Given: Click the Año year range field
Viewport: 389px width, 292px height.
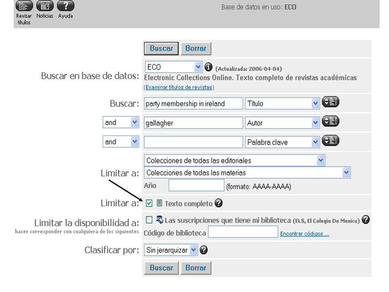Looking at the screenshot, I should (x=196, y=185).
